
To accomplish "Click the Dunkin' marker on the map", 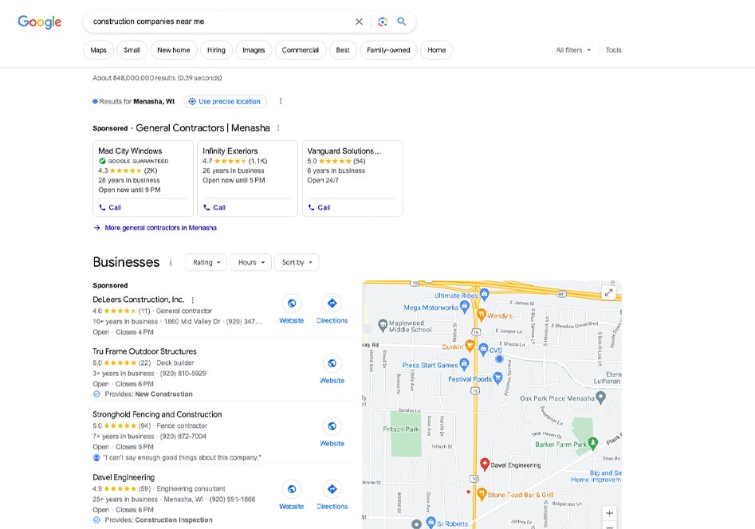I will click(470, 346).
